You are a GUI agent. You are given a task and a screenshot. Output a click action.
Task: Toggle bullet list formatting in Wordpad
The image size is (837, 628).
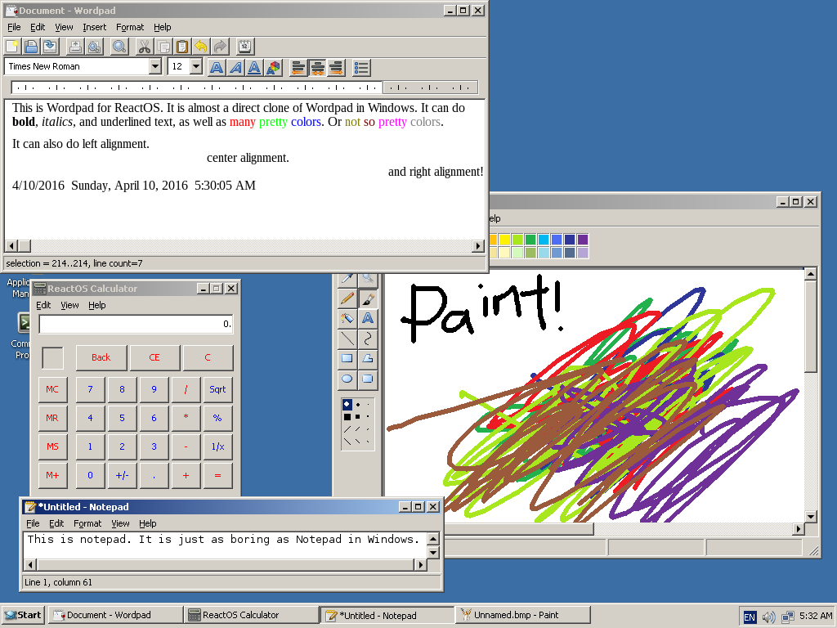coord(361,68)
